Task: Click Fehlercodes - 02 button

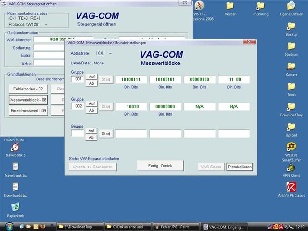Action: pos(28,89)
